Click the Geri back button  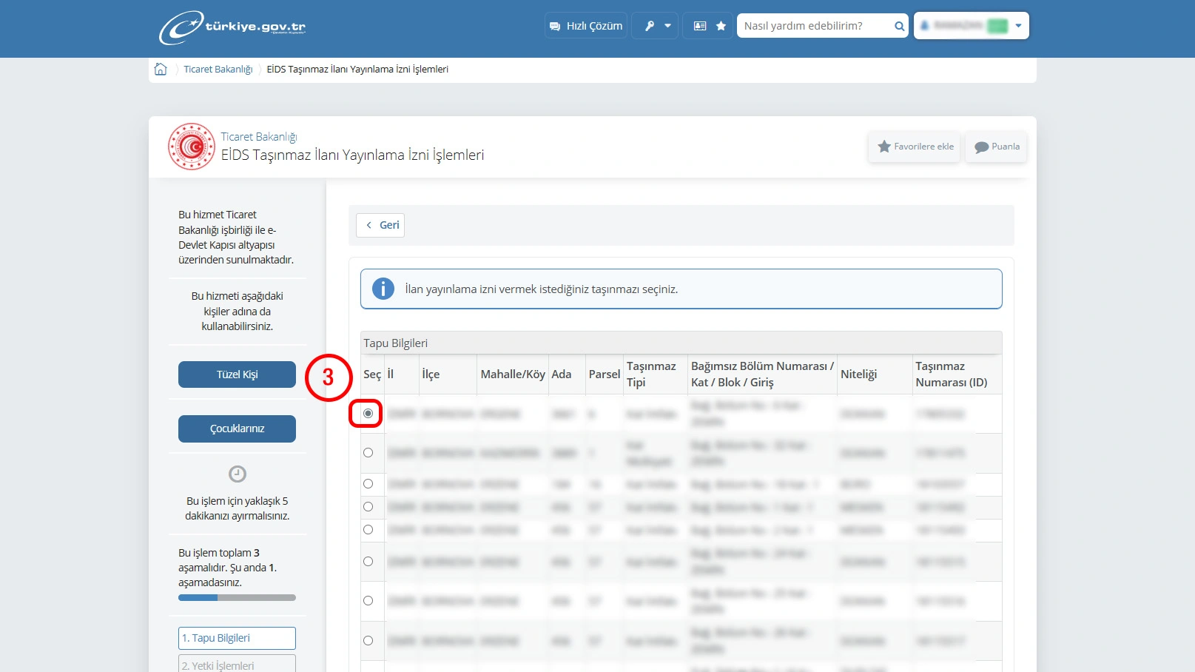click(x=380, y=225)
